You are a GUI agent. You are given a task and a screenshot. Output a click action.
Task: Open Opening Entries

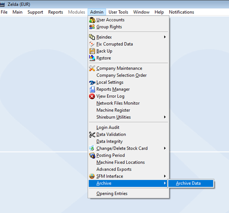click(x=112, y=194)
